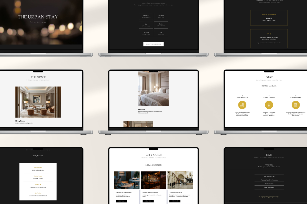This screenshot has width=307, height=204.
Task: Click the "Shoes Off" rule heading
Action: click(38, 185)
